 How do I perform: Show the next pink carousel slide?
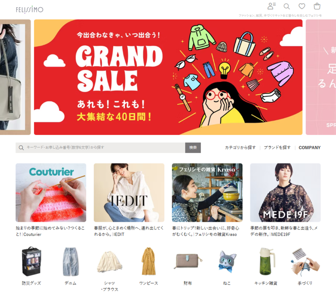click(321, 77)
